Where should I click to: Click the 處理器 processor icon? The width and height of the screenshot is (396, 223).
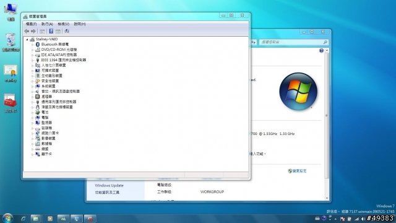click(38, 97)
